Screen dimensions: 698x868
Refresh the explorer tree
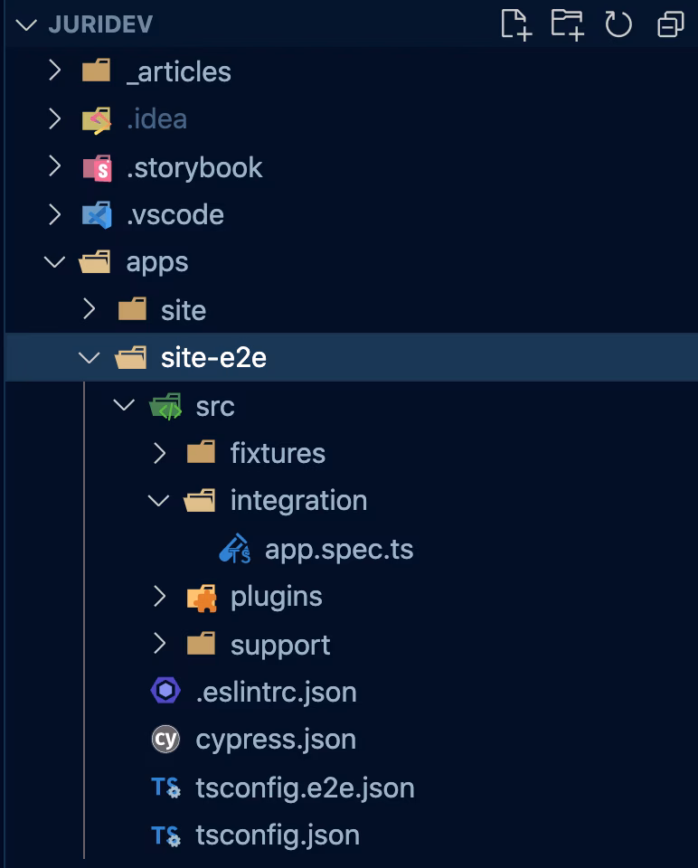(618, 24)
